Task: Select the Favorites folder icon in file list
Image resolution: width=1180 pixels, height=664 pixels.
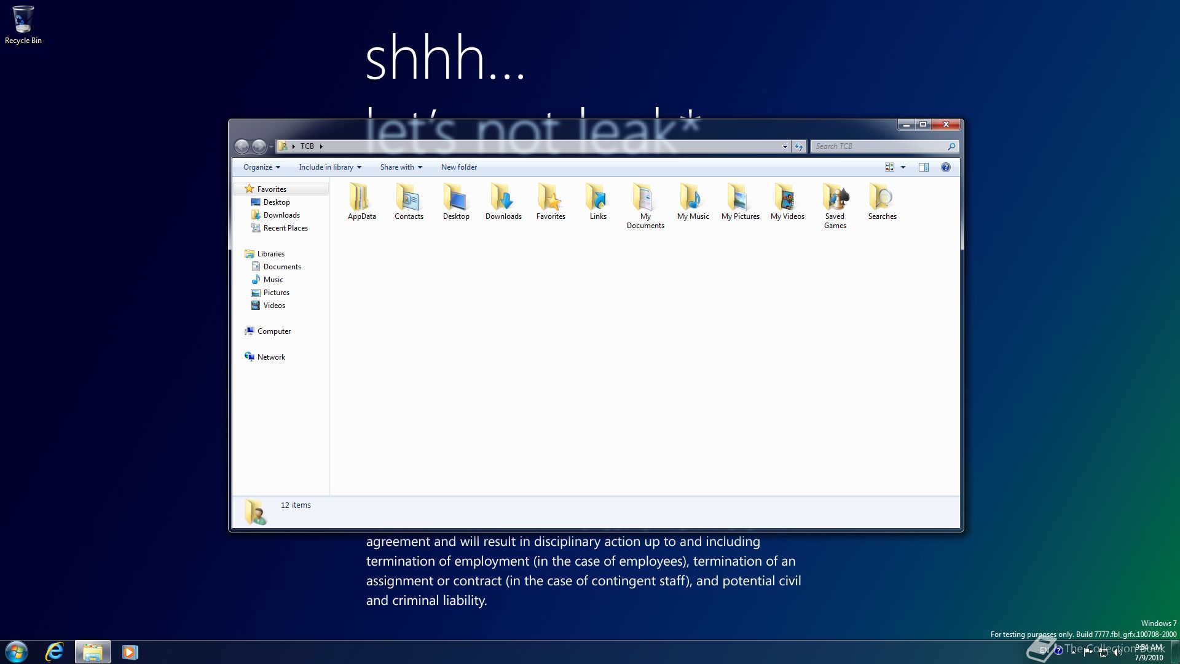Action: pos(551,197)
